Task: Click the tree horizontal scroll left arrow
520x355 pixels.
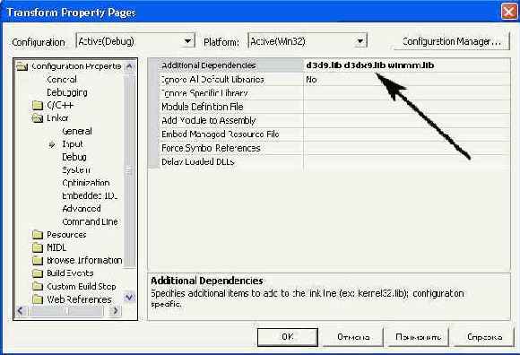Action: (21, 311)
